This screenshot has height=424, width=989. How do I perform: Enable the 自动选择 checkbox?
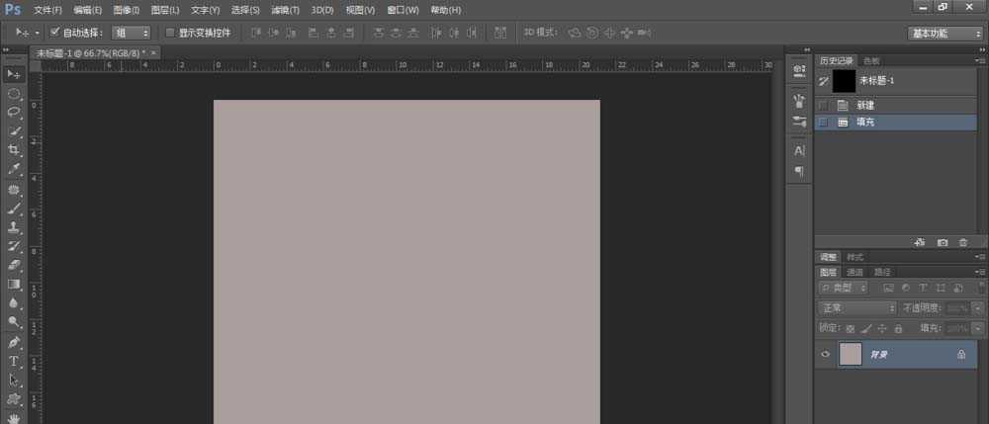coord(55,33)
